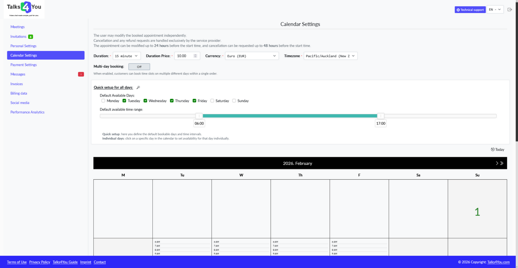518x268 pixels.
Task: Jump ahead using the double chevron arrow
Action: pyautogui.click(x=502, y=163)
